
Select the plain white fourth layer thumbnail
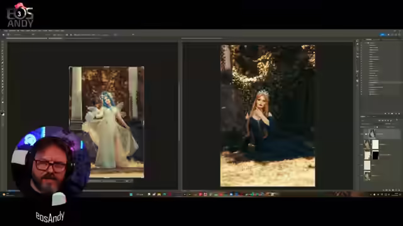pos(367,165)
